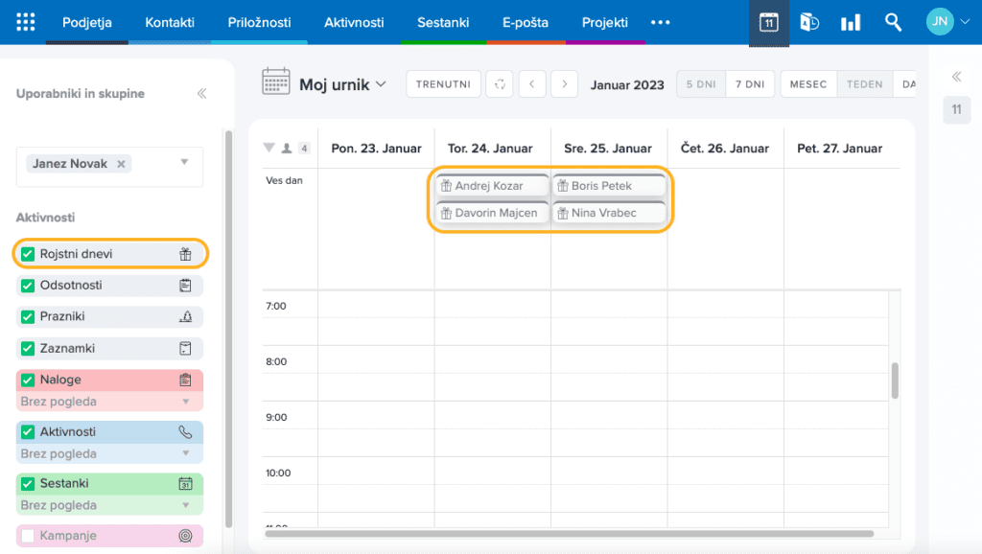This screenshot has width=982, height=554.
Task: Toggle the Prazniki checkbox
Action: tap(28, 316)
